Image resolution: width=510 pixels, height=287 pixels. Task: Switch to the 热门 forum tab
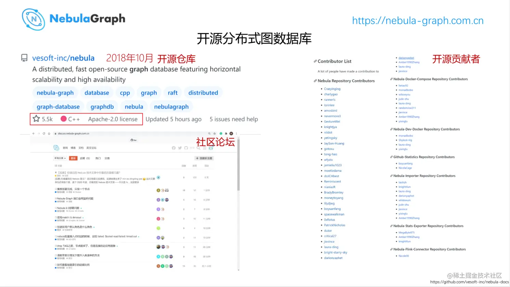pyautogui.click(x=98, y=158)
